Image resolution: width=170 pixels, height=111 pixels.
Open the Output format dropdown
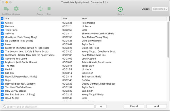[160, 9]
